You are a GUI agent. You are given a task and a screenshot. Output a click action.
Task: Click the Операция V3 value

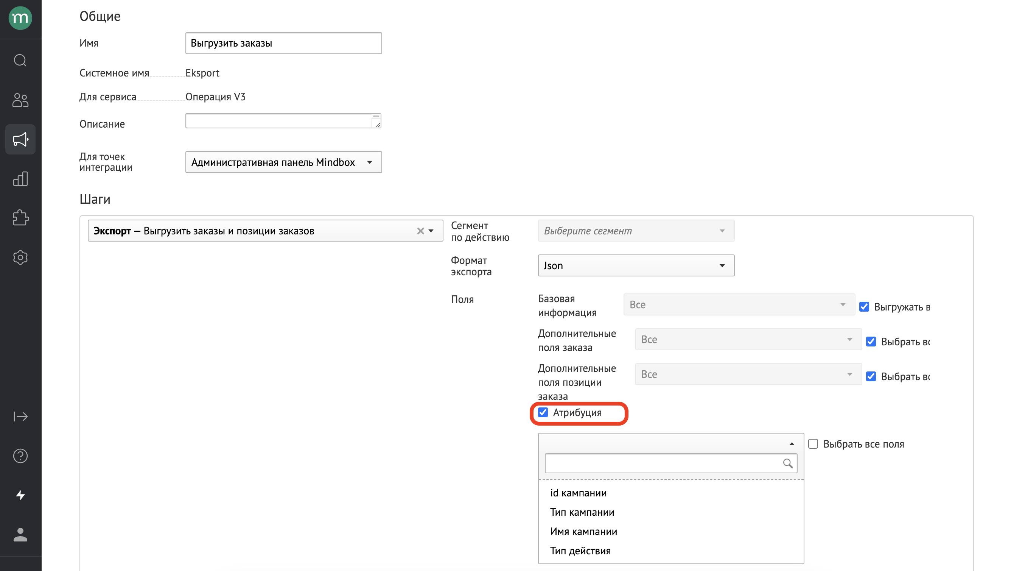coord(215,97)
